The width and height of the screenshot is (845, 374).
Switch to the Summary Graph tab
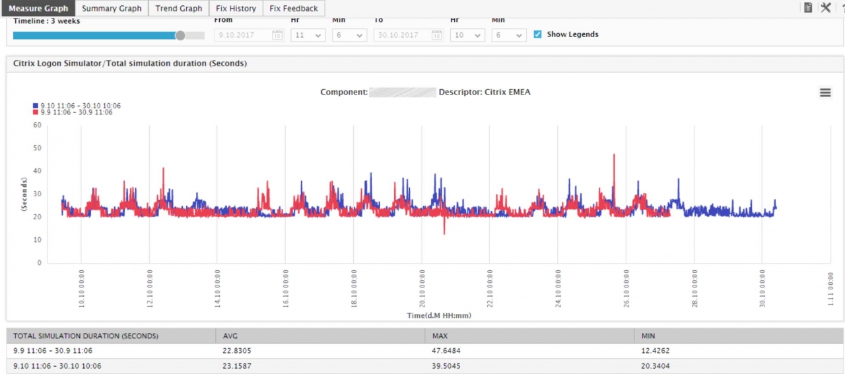click(112, 9)
